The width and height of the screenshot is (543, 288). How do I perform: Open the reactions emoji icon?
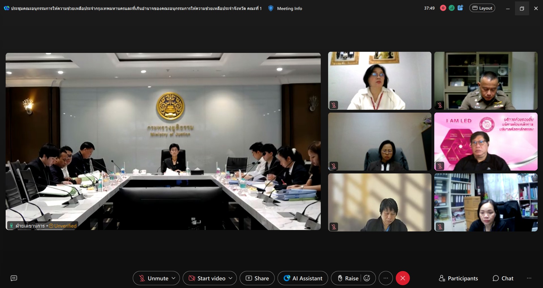[367, 278]
